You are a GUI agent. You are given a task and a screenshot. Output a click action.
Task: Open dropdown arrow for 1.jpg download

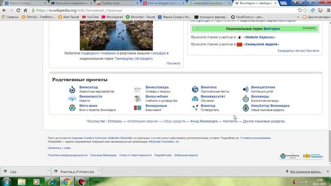(49, 171)
